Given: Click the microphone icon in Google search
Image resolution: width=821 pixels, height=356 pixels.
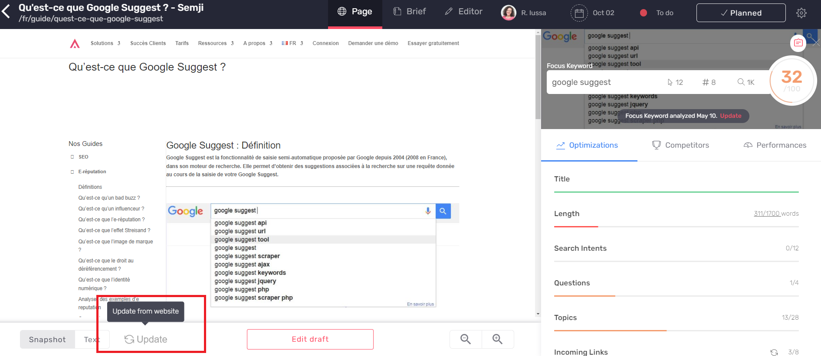Looking at the screenshot, I should [x=428, y=211].
